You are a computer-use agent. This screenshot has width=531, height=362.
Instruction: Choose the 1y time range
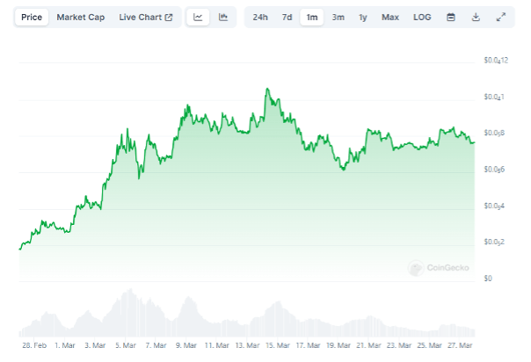click(363, 17)
